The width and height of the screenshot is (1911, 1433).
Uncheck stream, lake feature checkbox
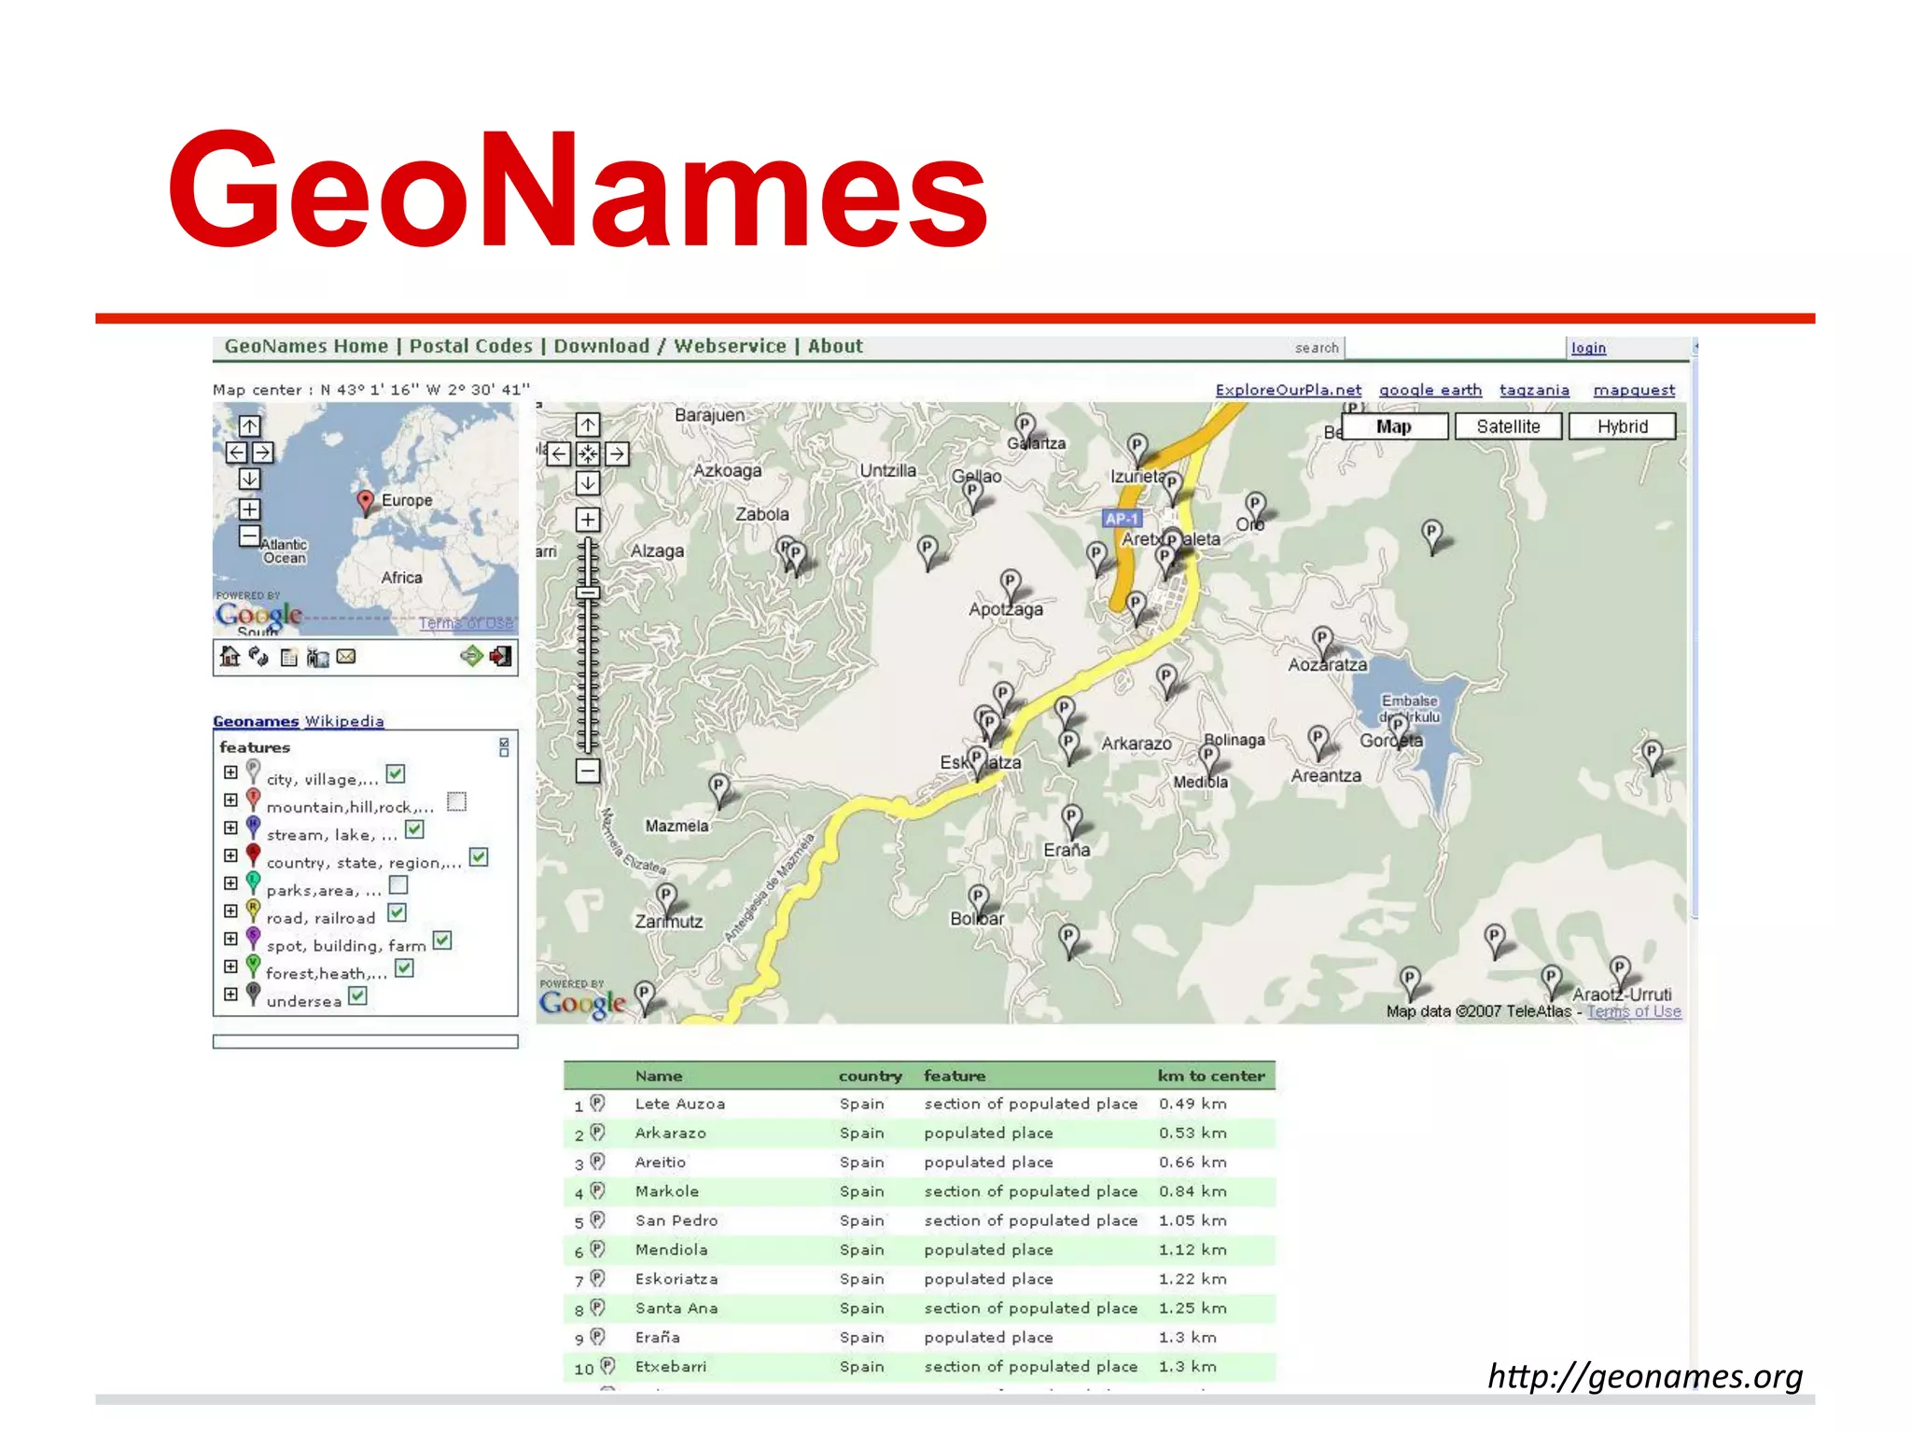coord(415,828)
